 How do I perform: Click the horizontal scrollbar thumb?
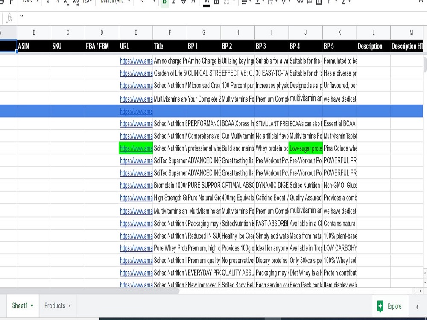(x=90, y=291)
